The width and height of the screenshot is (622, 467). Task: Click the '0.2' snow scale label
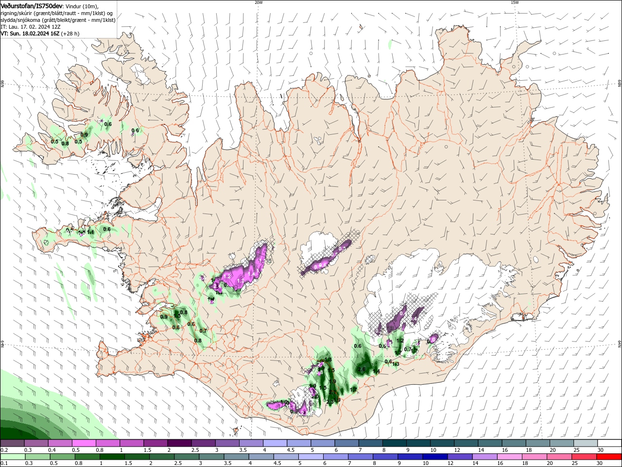(4, 450)
